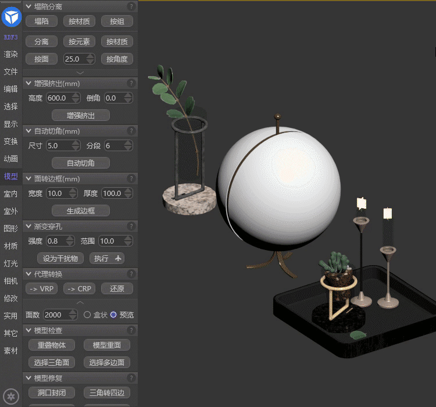Click the 选择多边面 button

pyautogui.click(x=107, y=362)
